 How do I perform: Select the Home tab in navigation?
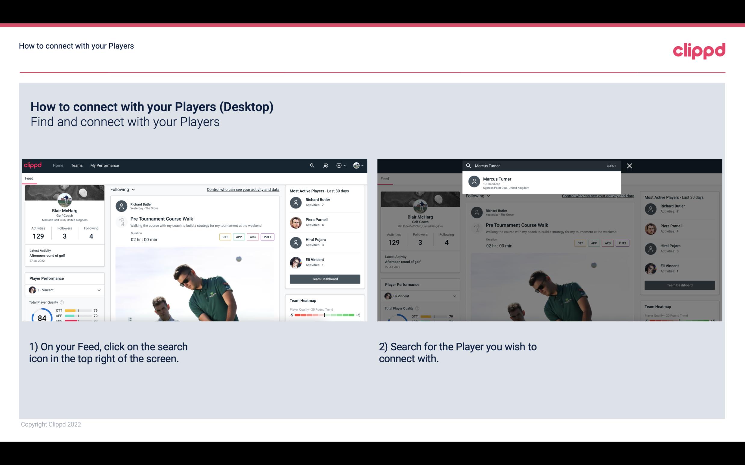(57, 165)
